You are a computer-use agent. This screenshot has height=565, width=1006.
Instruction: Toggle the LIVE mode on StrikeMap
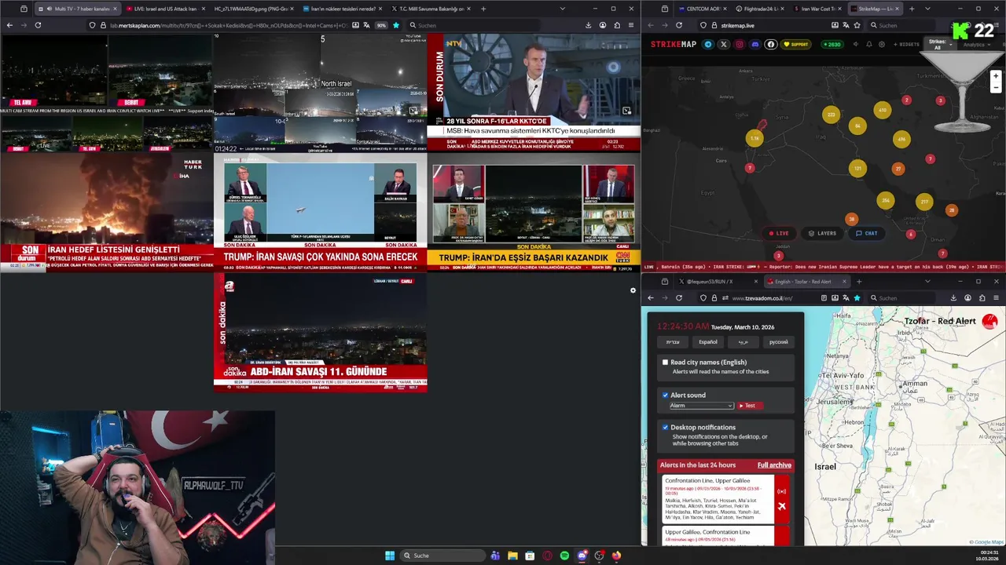pyautogui.click(x=779, y=233)
